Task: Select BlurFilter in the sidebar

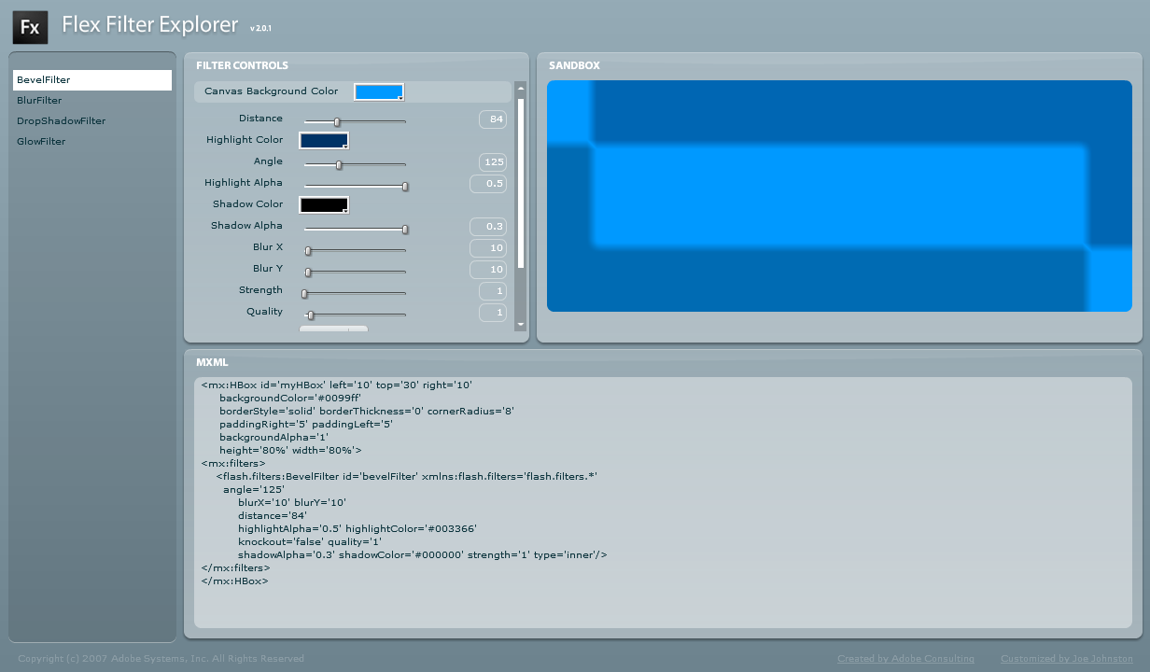Action: point(39,100)
